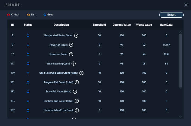Click the Current Value column header
Viewport: 191px width, 126px height.
tap(122, 25)
